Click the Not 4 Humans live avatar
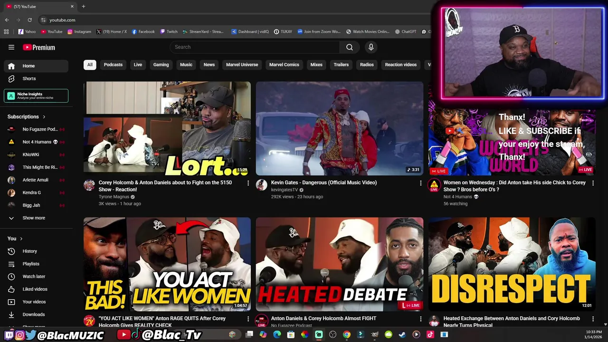 [434, 185]
